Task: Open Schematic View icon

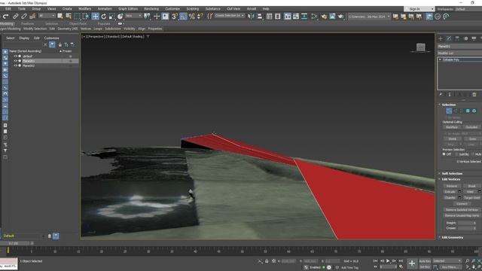Action: pos(304,17)
